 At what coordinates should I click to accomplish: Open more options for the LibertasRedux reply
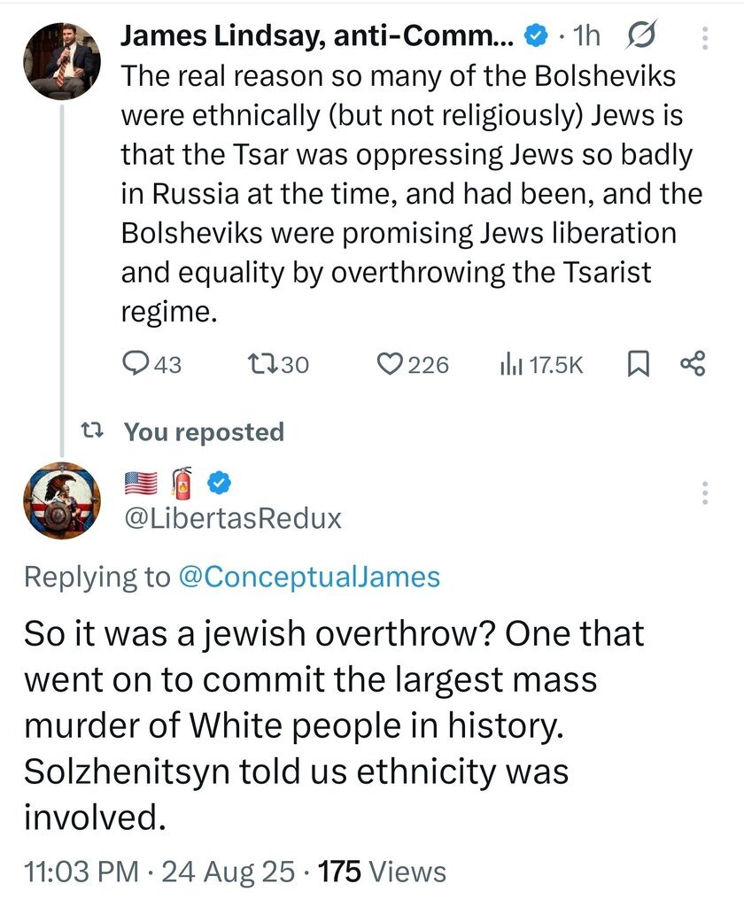click(x=705, y=492)
